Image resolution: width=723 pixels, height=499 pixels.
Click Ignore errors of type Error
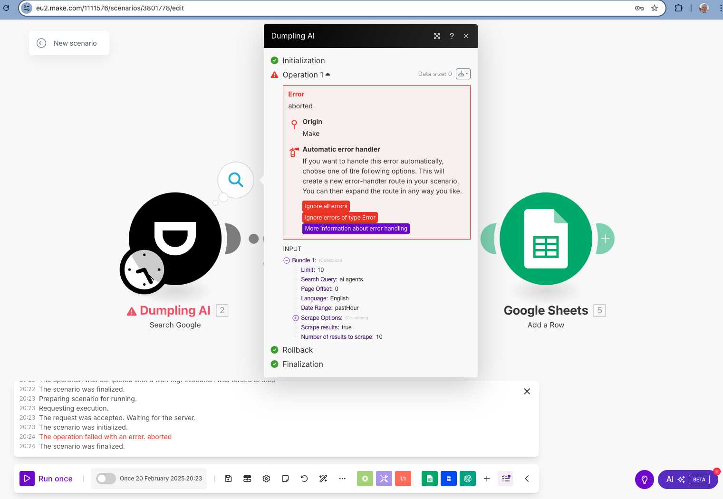[x=340, y=218]
